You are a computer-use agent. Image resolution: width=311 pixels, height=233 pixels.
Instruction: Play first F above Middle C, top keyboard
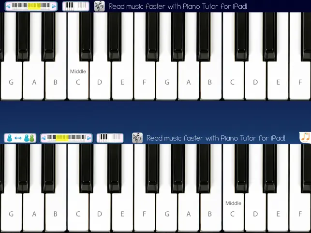pos(145,82)
